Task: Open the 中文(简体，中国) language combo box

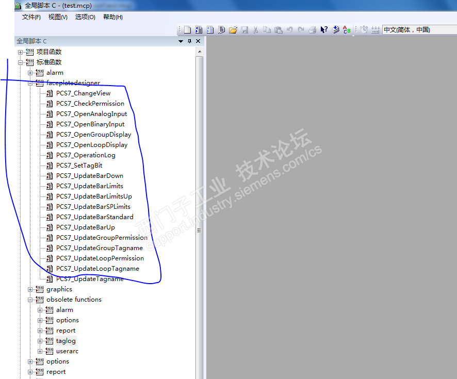Action: click(419, 30)
